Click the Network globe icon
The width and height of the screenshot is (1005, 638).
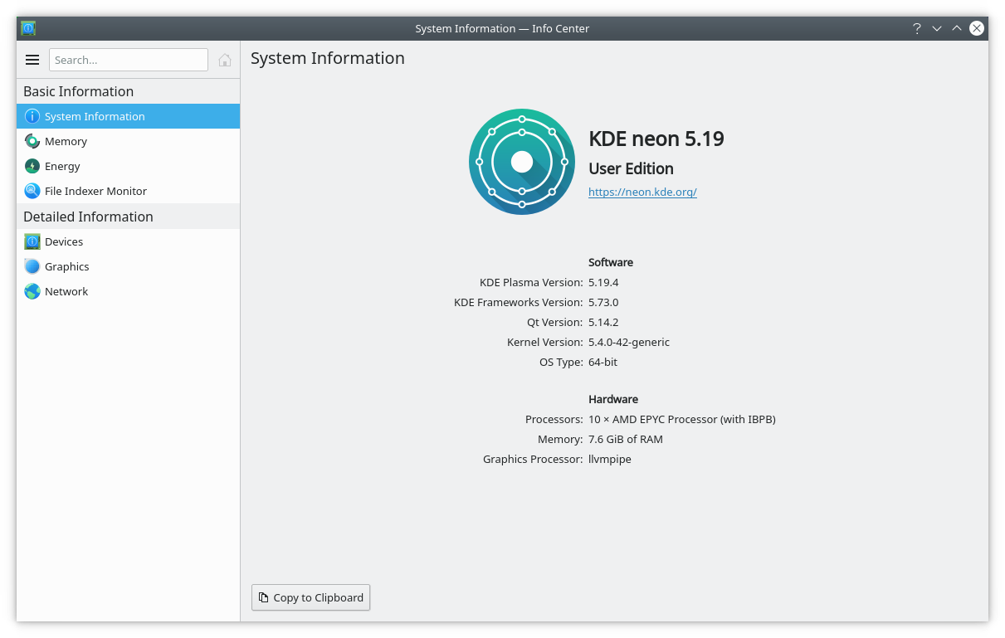pyautogui.click(x=32, y=291)
